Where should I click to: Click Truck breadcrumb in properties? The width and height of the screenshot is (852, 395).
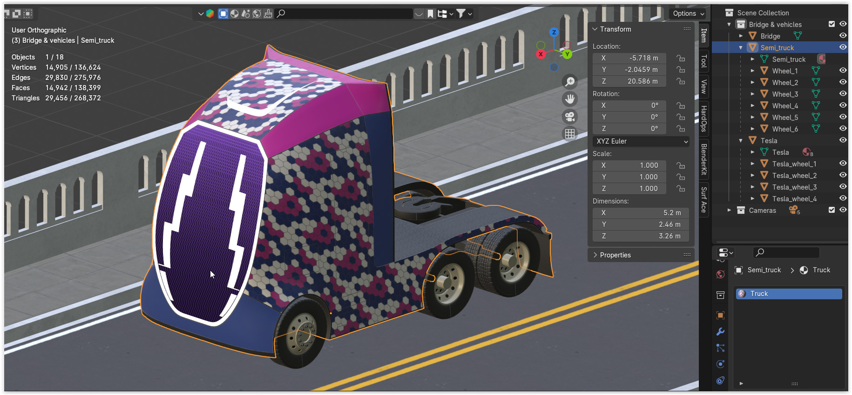[x=821, y=270]
